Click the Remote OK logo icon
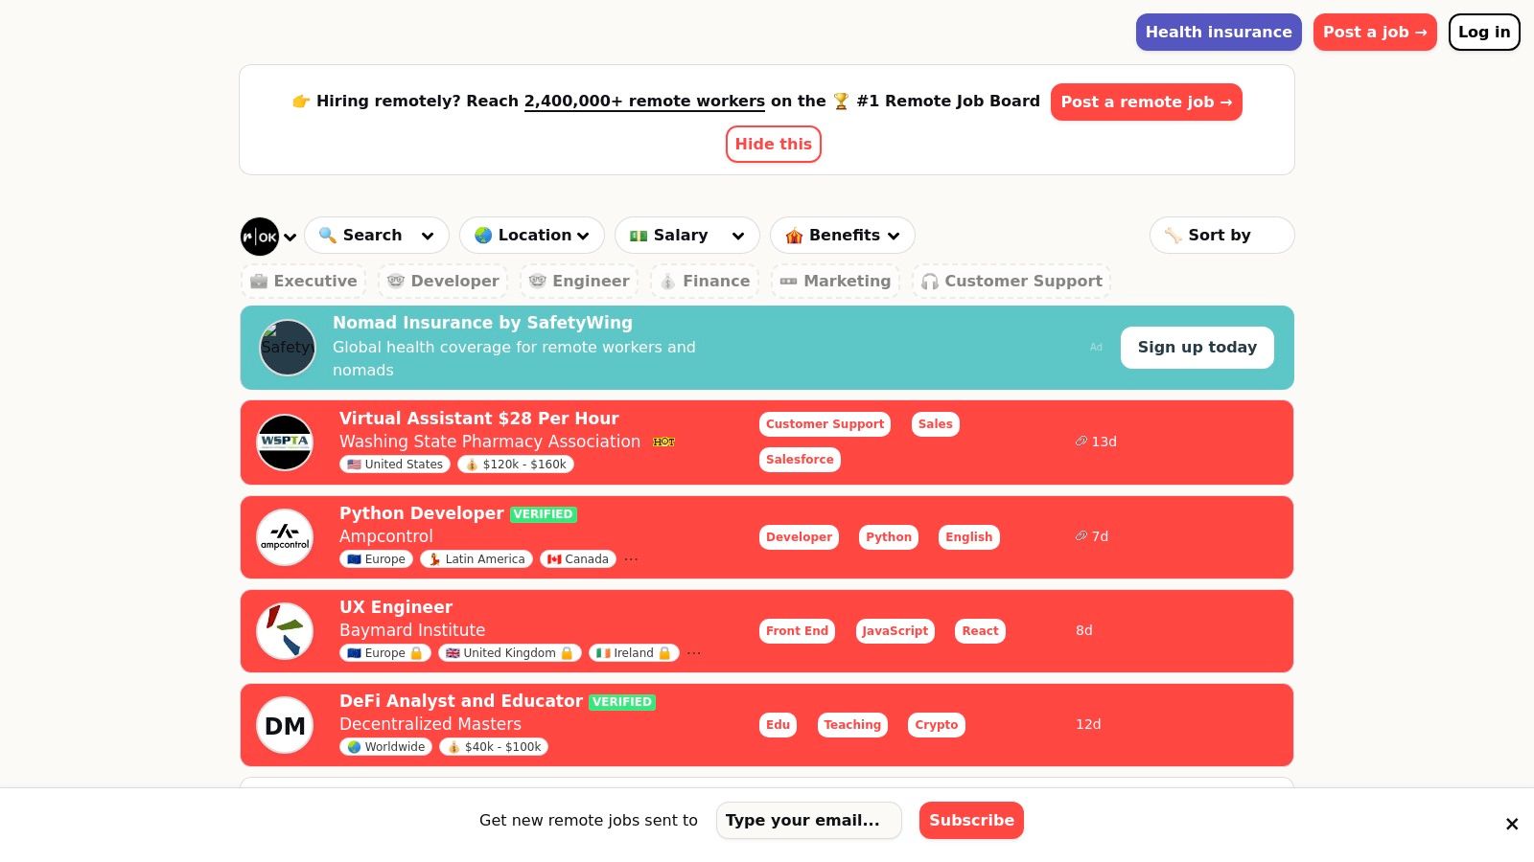1534x862 pixels. pos(260,237)
